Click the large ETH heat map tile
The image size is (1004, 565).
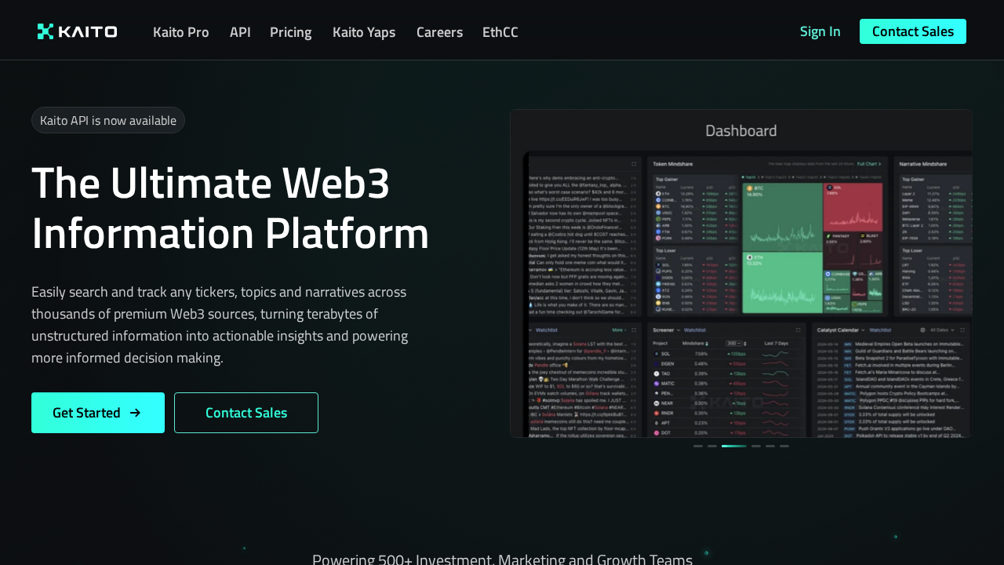pyautogui.click(x=781, y=282)
